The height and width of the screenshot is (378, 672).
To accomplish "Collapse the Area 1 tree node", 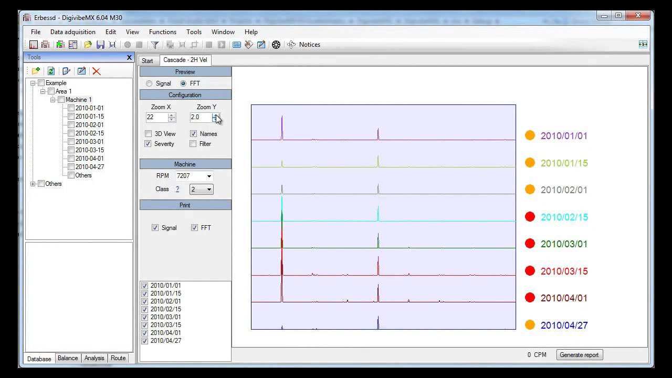I will (43, 91).
